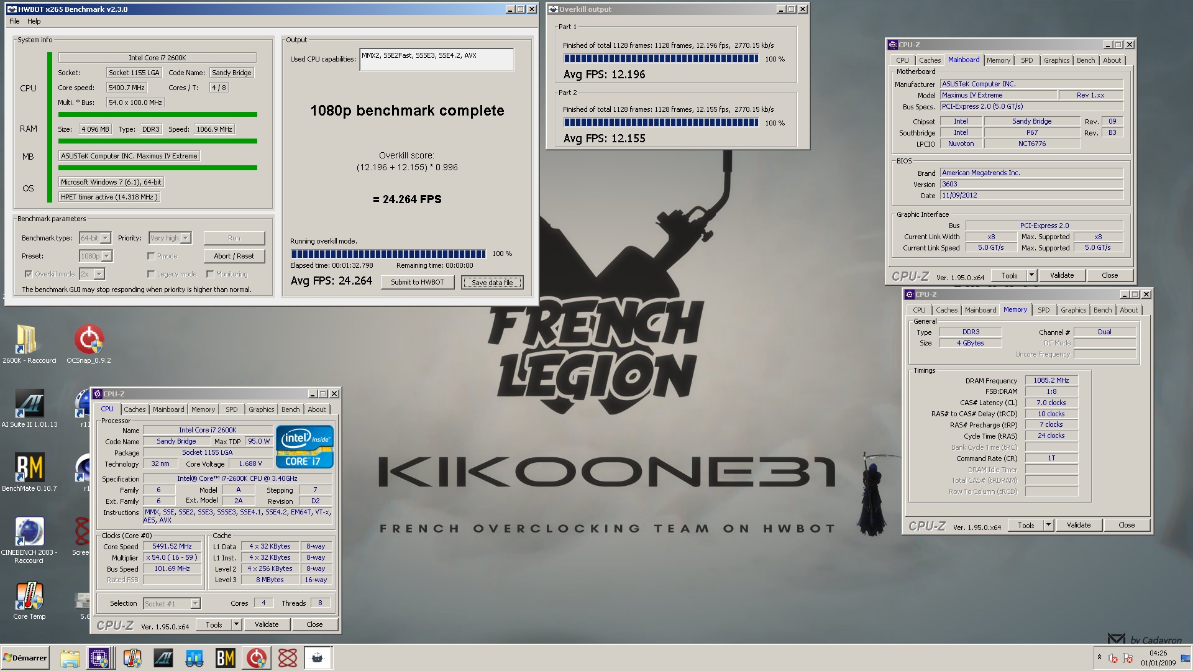This screenshot has width=1193, height=671.
Task: Click the Used CPU capabilities text box
Action: coord(436,60)
